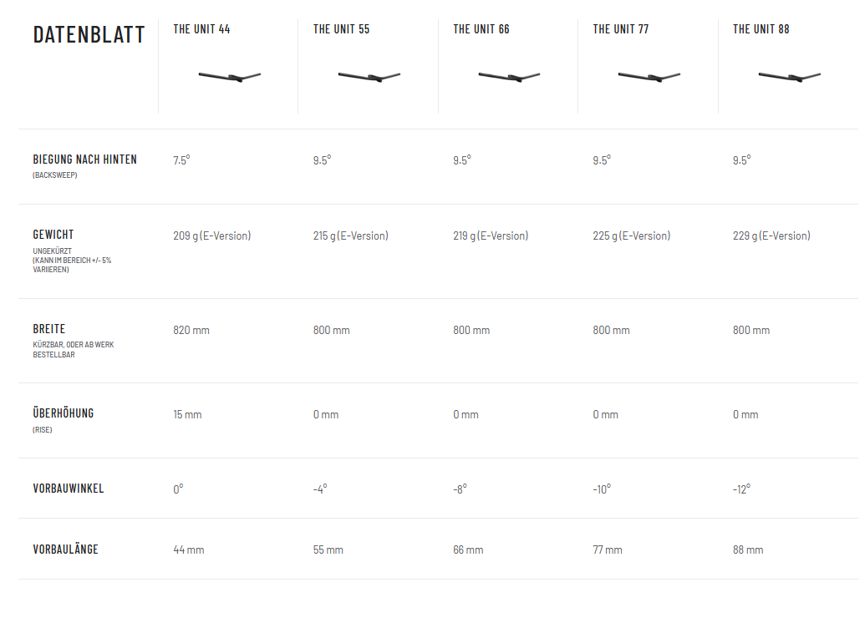Select the 820 mm width value
The width and height of the screenshot is (865, 628).
(191, 331)
